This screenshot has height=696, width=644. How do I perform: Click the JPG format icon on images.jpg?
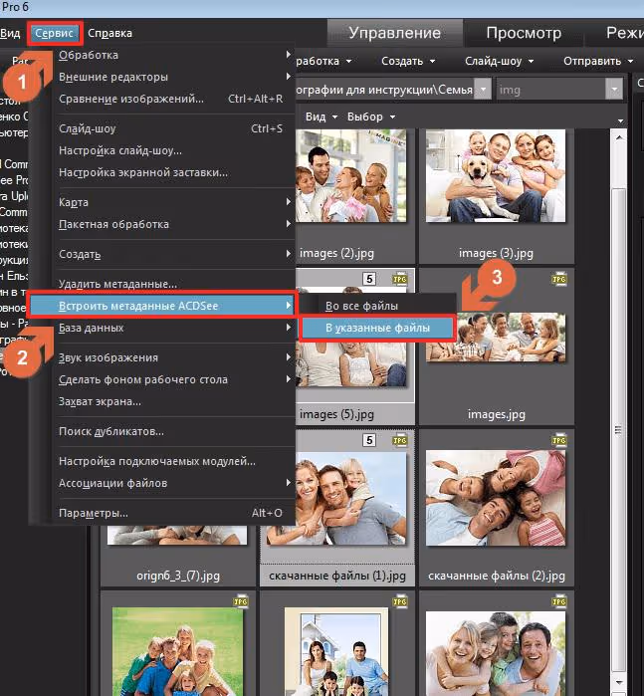558,279
